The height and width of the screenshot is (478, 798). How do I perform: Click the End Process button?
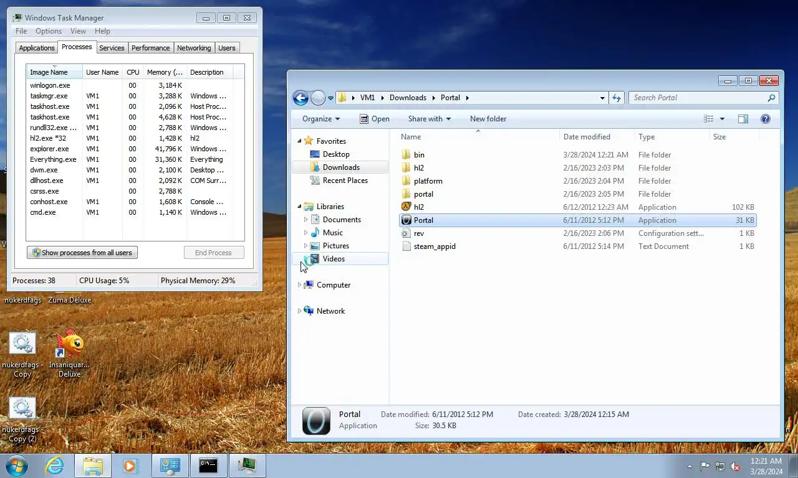pos(213,253)
